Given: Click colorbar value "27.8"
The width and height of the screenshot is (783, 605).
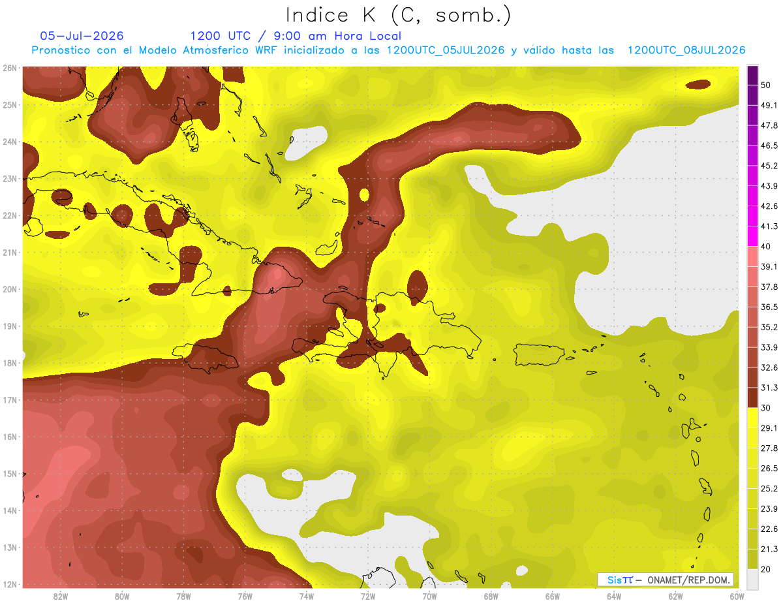Looking at the screenshot, I should pos(769,448).
